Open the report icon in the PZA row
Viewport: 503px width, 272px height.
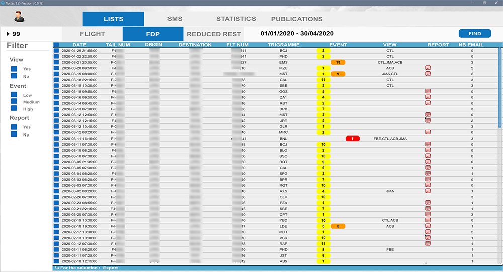(x=428, y=203)
